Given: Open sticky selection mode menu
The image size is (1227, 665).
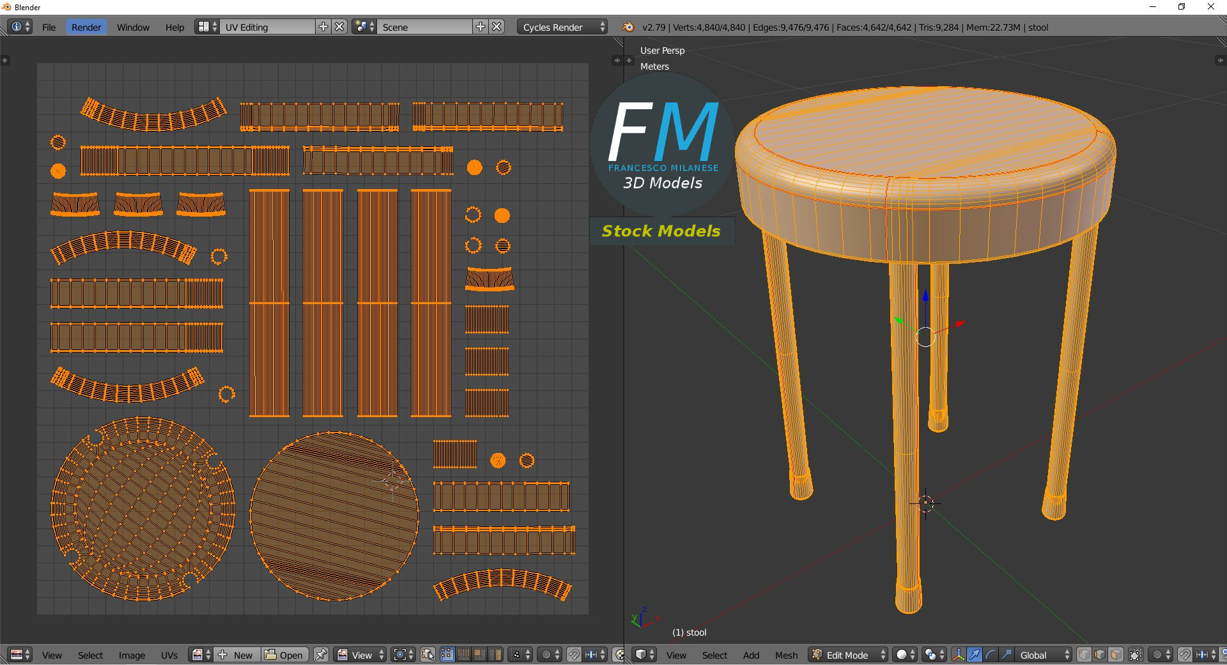Looking at the screenshot, I should click(x=521, y=655).
